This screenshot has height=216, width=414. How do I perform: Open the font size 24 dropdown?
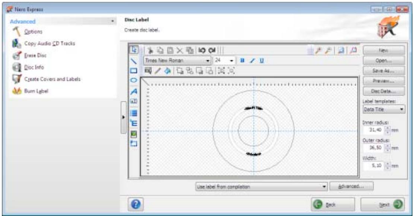[x=232, y=61]
